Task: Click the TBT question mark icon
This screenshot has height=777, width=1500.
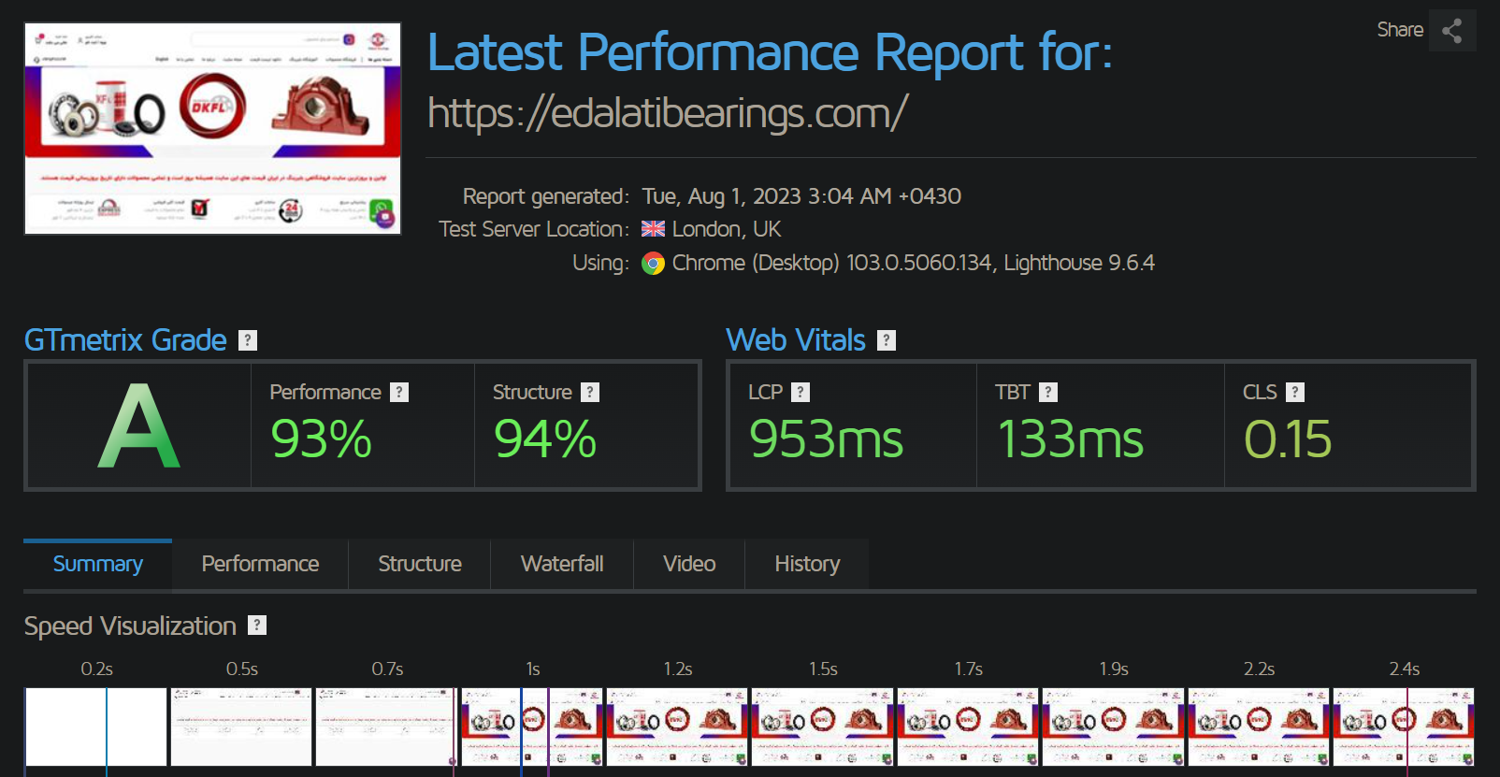Action: [x=1048, y=393]
